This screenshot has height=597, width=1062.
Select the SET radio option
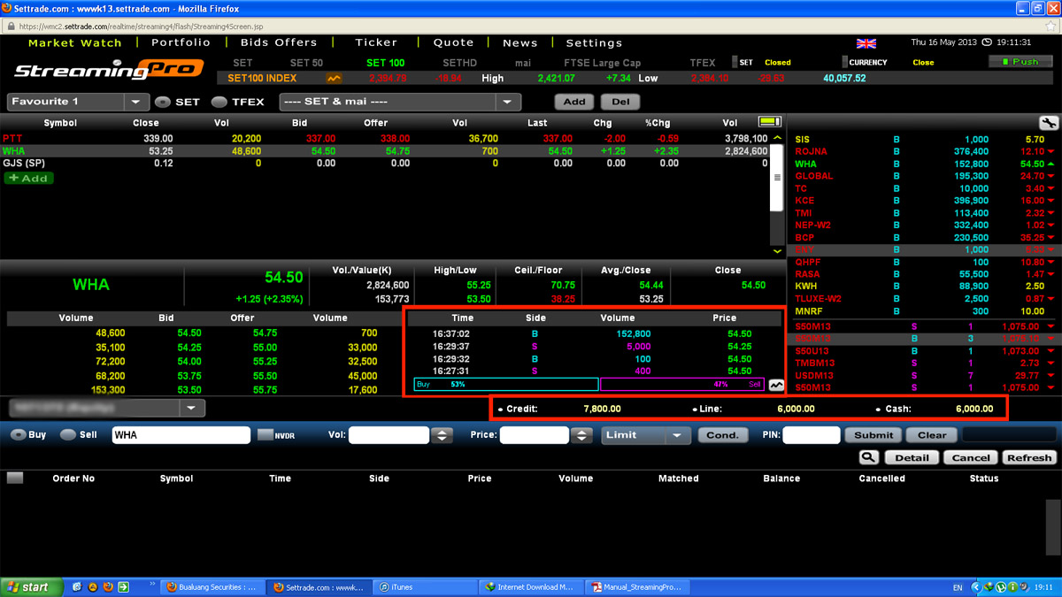click(x=162, y=102)
